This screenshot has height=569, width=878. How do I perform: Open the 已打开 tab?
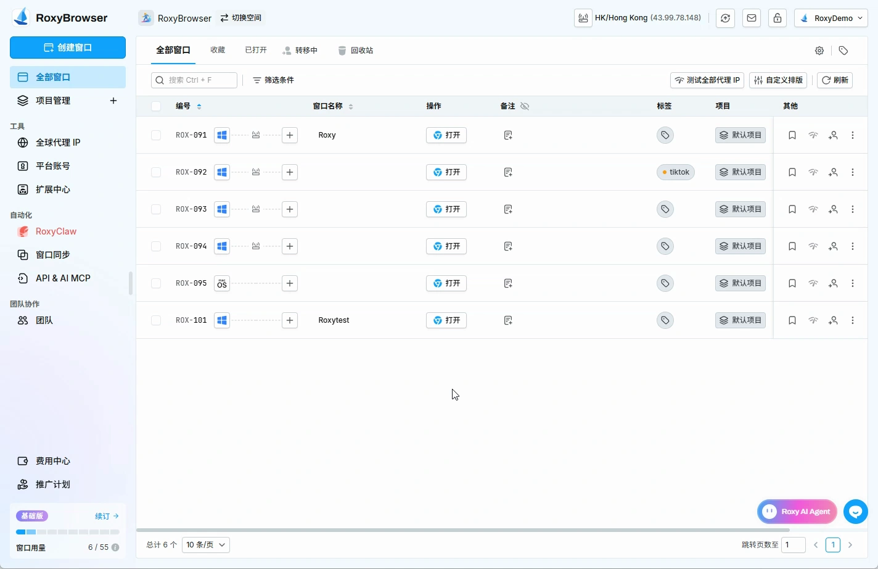pos(256,51)
